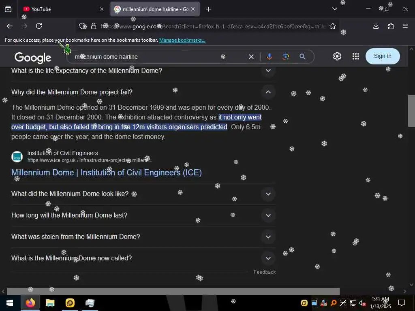
Task: Open the Google apps grid
Action: (x=356, y=56)
